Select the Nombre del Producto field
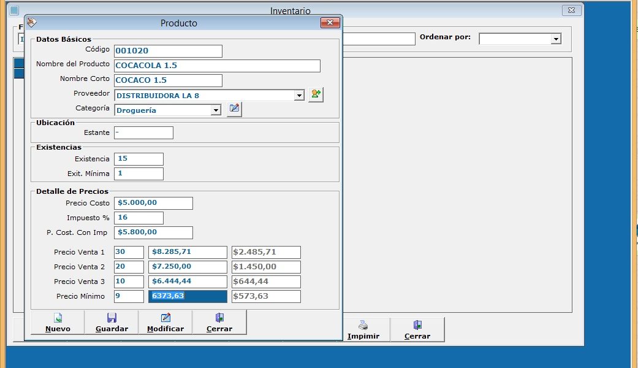 (x=217, y=66)
